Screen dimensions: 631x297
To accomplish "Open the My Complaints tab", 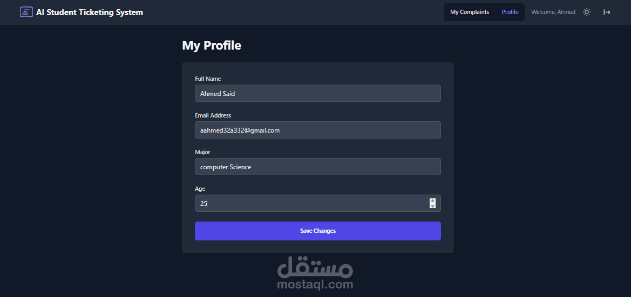I will (470, 12).
